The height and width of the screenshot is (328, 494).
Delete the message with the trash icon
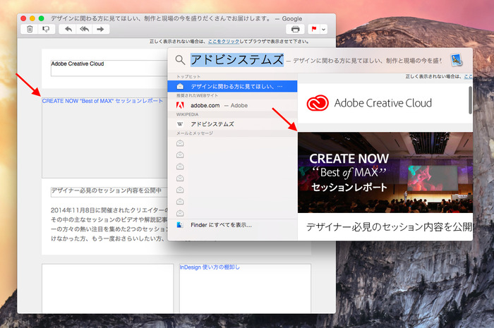[30, 30]
